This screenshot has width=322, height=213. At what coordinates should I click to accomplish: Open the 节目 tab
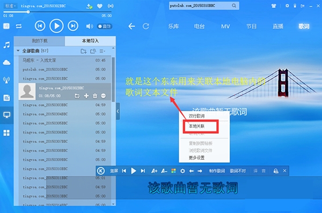click(x=252, y=26)
